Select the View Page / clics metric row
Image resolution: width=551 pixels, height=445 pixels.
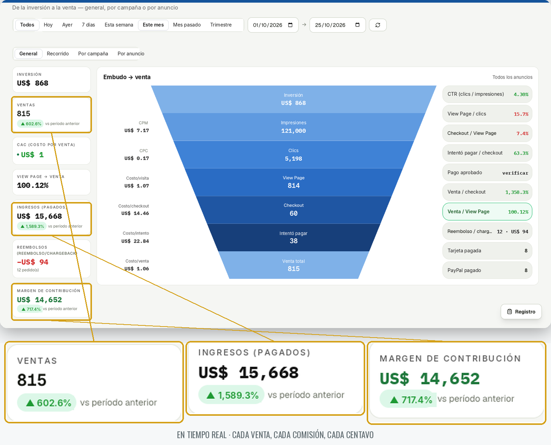(x=487, y=114)
